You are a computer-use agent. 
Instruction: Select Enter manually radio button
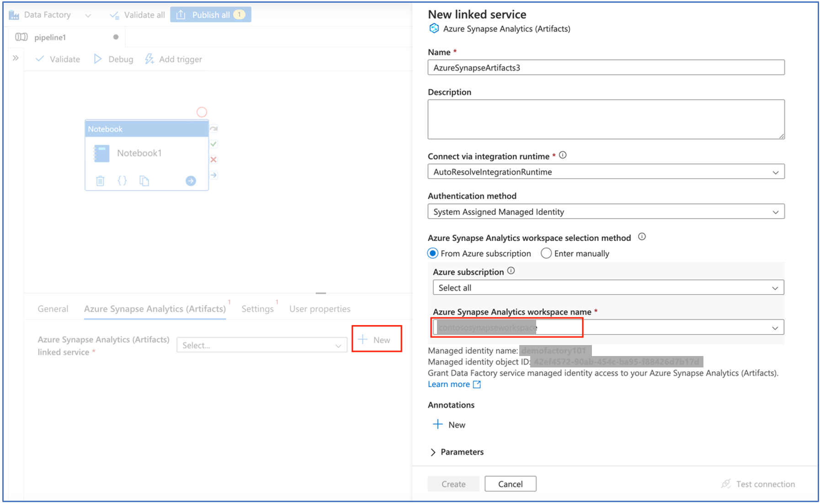pos(546,253)
